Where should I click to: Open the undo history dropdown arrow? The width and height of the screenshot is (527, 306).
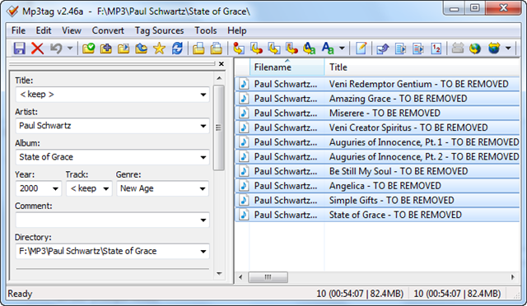[x=70, y=49]
